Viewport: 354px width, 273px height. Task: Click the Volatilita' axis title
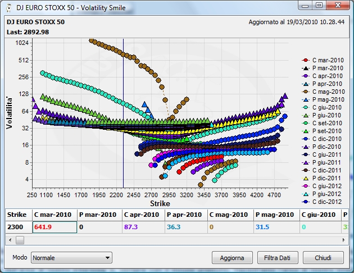coord(9,113)
